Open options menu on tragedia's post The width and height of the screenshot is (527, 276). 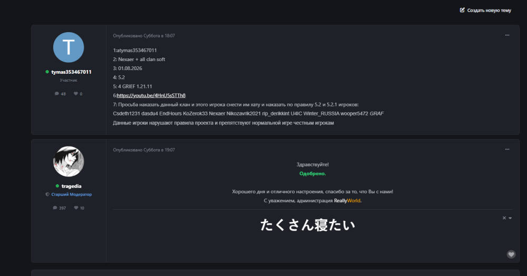pos(507,150)
